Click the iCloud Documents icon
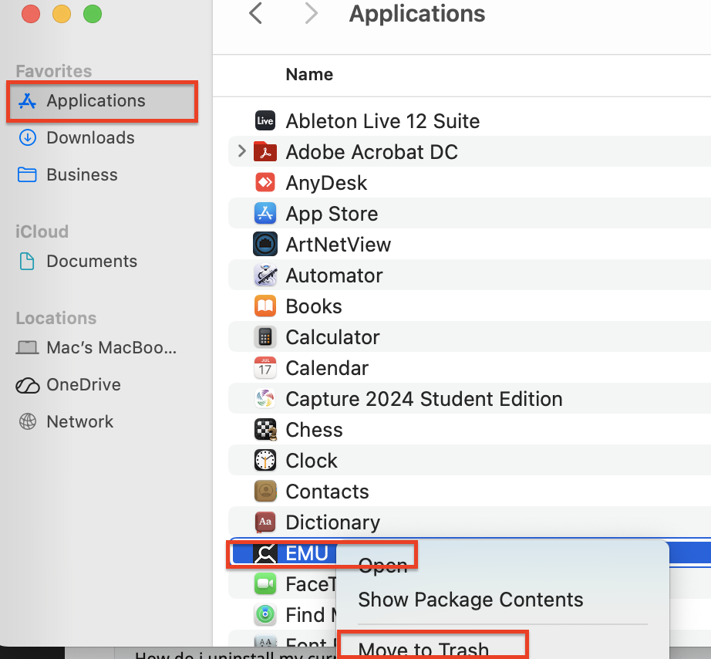 tap(27, 261)
